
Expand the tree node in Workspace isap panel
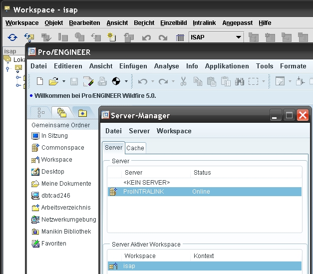coord(7,69)
